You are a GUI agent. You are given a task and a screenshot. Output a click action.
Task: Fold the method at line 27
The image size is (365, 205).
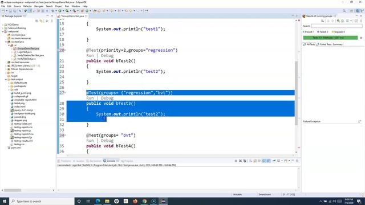65,93
